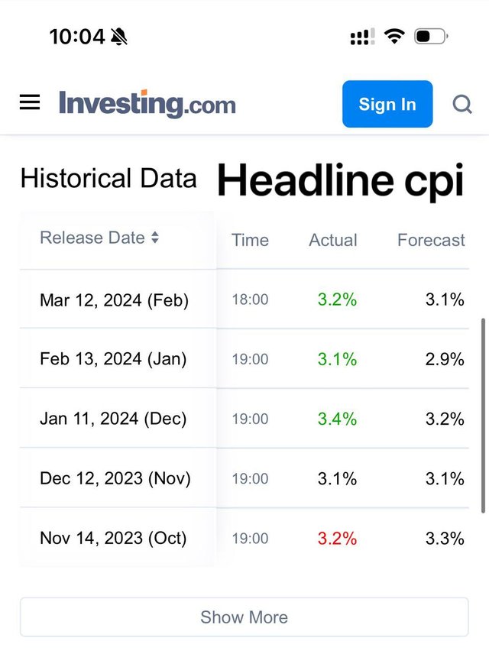The height and width of the screenshot is (654, 489).
Task: Tap the silent mode bell icon
Action: coord(119,36)
